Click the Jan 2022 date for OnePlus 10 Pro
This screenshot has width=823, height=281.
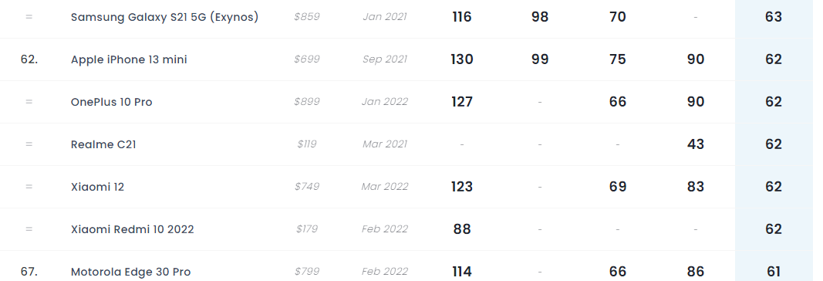tap(384, 102)
